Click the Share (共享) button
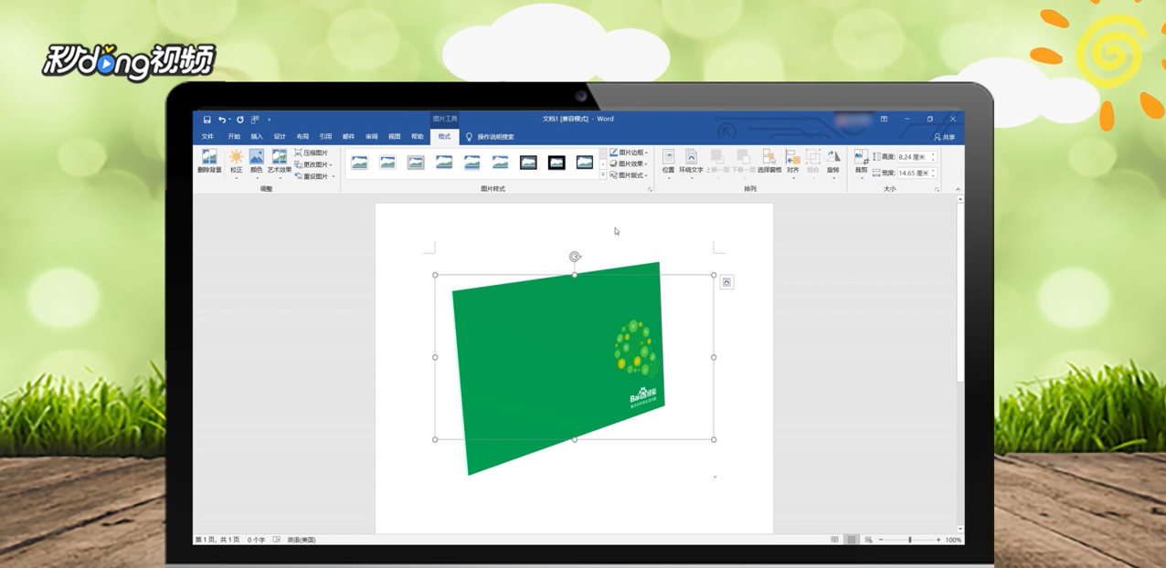Screen dimensions: 1166x568 click(x=945, y=137)
